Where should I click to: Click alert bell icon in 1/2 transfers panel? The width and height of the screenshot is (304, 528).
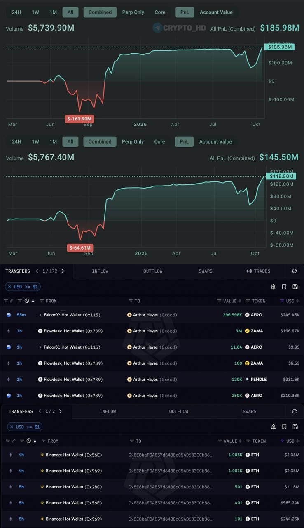point(273,427)
